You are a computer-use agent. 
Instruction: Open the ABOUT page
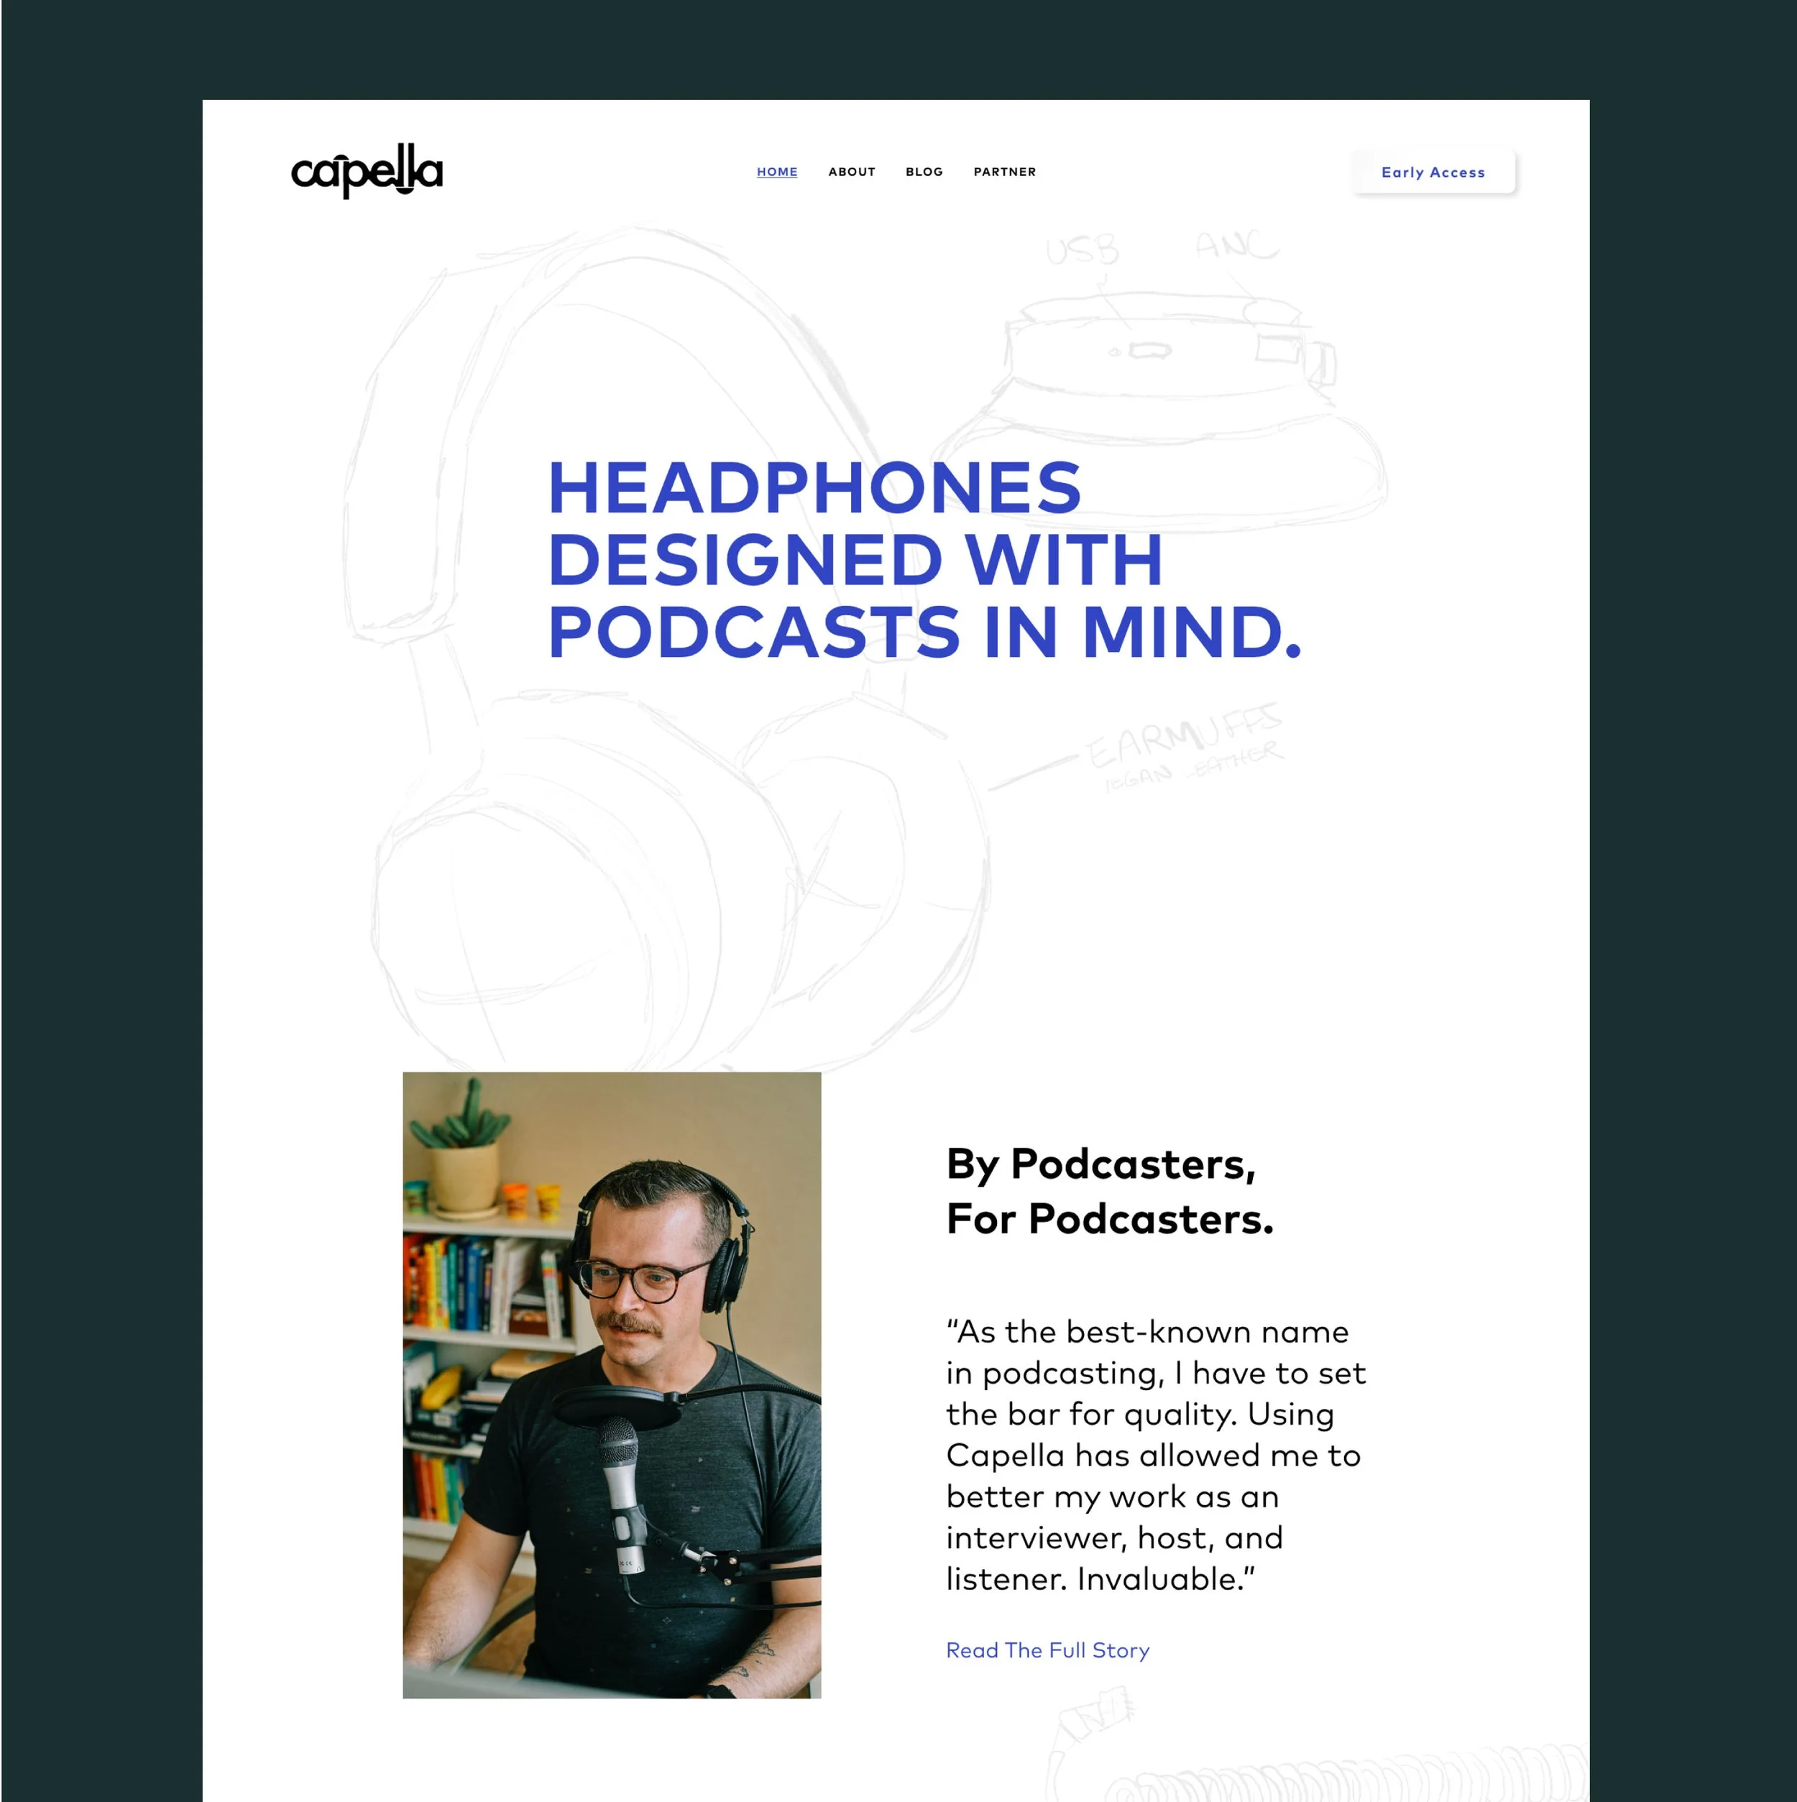point(851,172)
